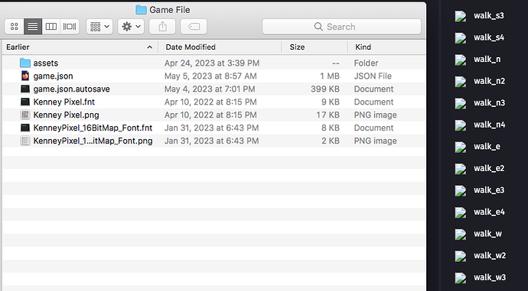Click the walk_s3 label in side panel

(489, 16)
